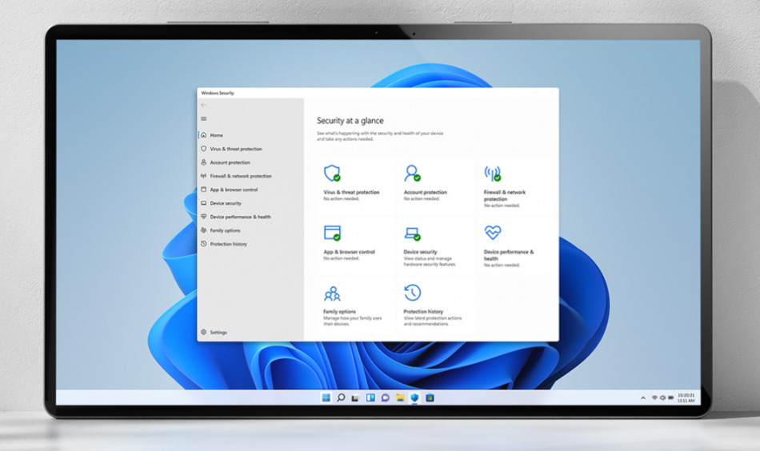Click the Device security laptop tile icon
Viewport: 760px width, 451px height.
pos(412,233)
